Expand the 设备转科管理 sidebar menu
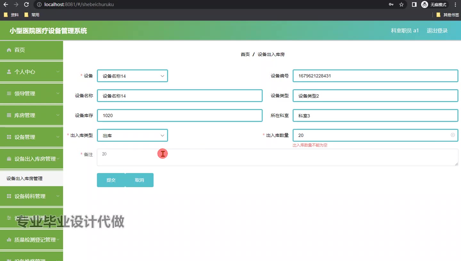 point(31,196)
